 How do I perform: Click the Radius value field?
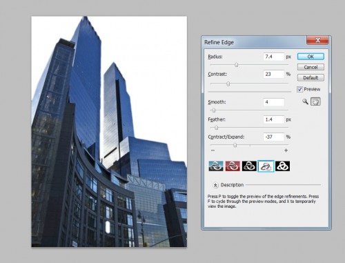point(274,57)
